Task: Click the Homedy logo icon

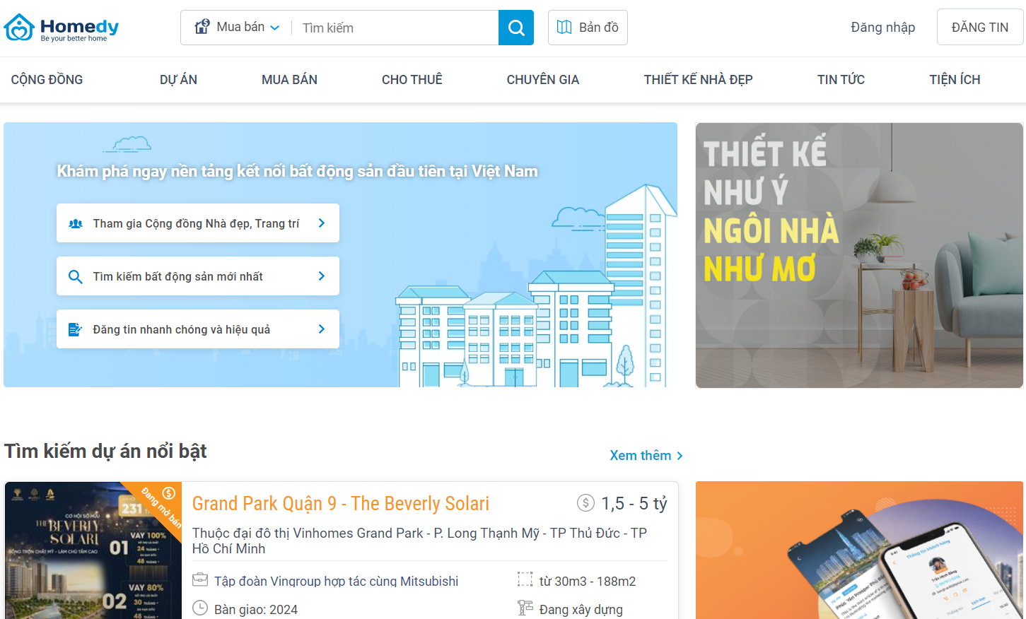Action: tap(19, 28)
